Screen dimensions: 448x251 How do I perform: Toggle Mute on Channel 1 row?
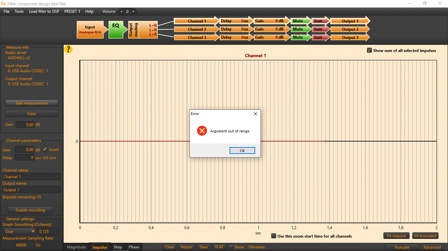coord(300,21)
